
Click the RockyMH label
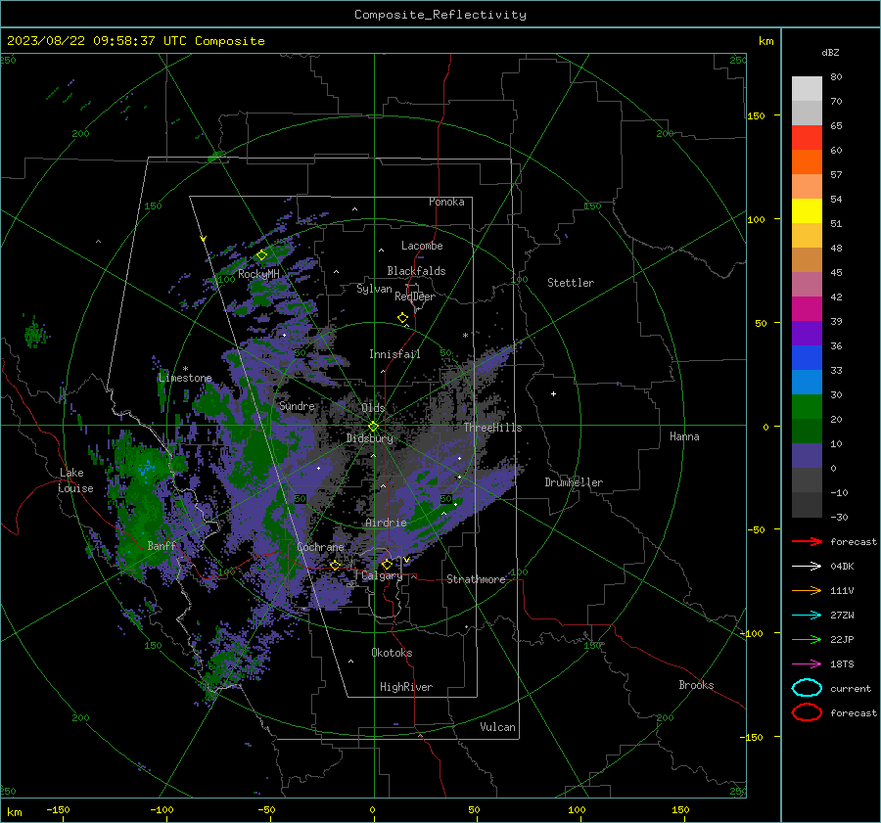258,274
